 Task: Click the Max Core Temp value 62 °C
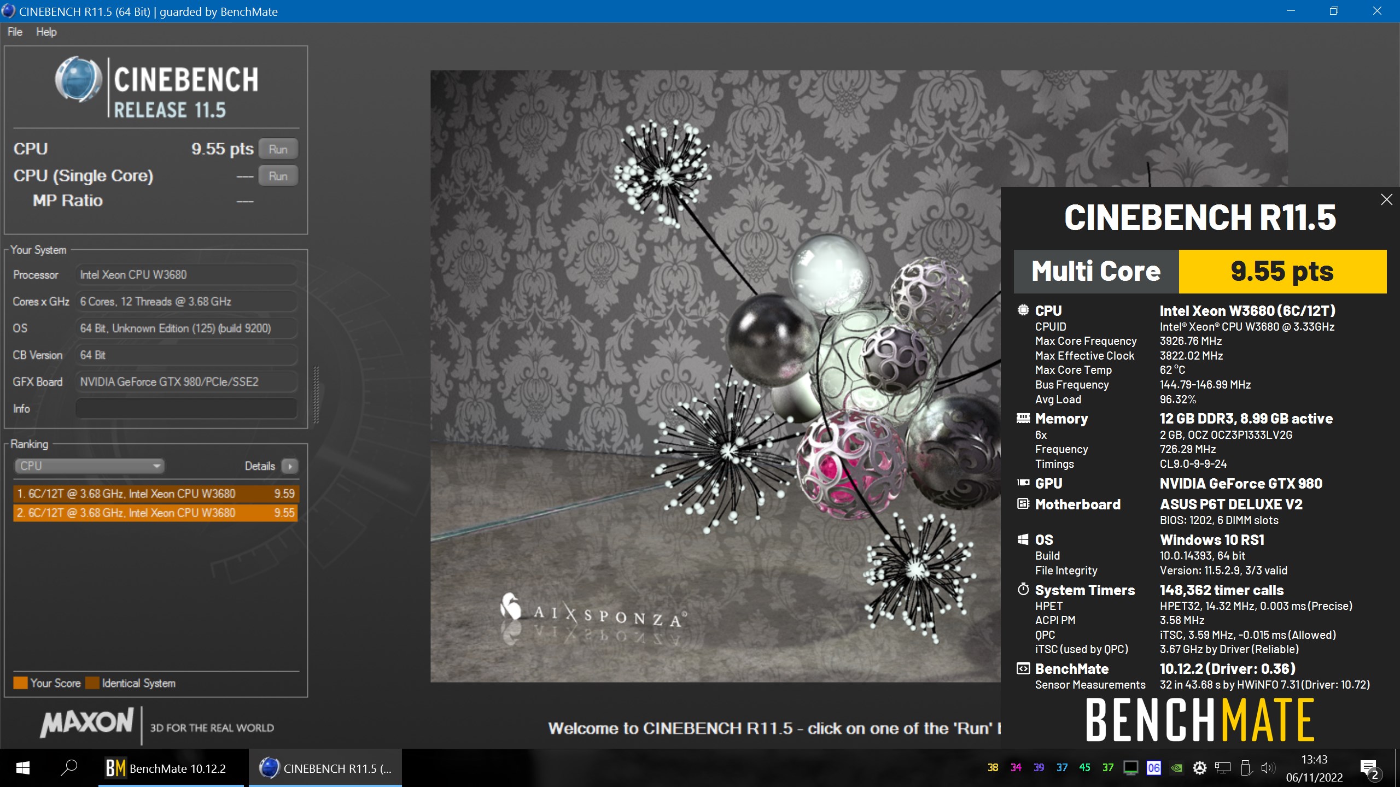pos(1172,370)
